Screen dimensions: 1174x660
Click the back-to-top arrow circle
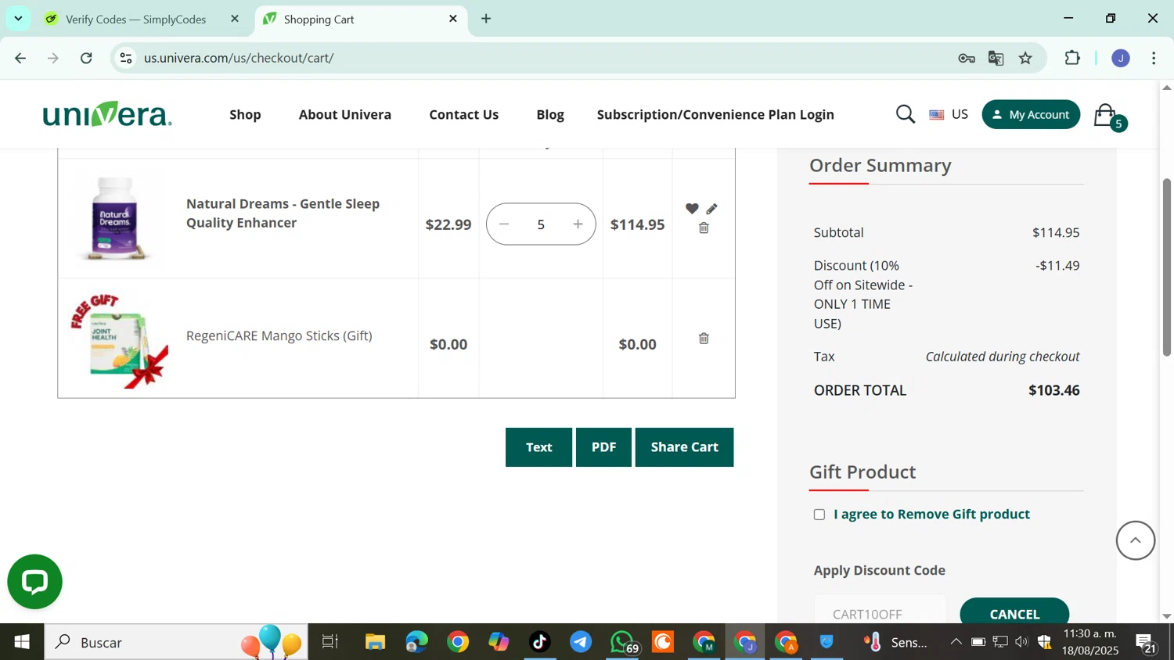pos(1135,540)
